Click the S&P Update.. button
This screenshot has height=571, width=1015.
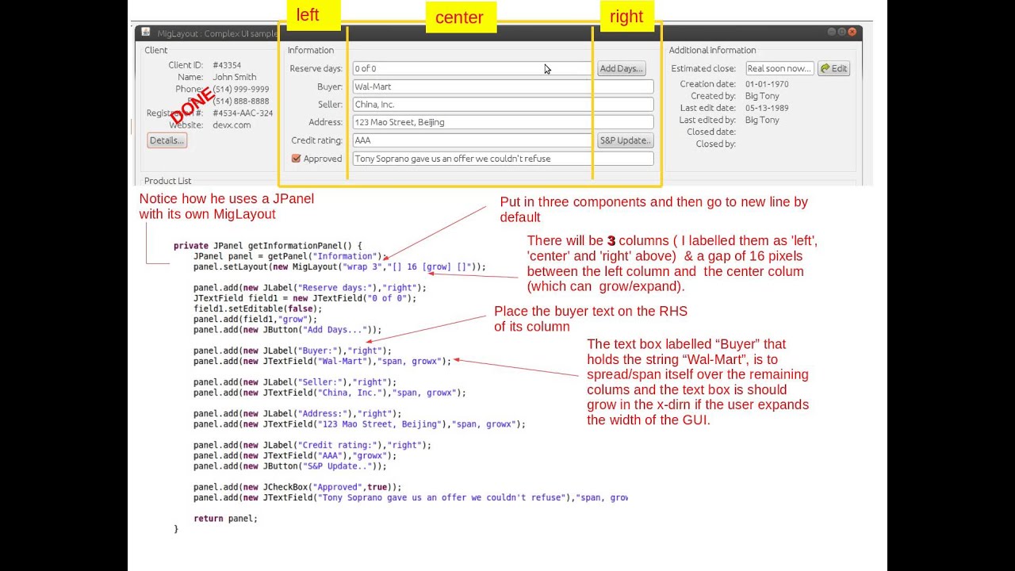coord(625,140)
